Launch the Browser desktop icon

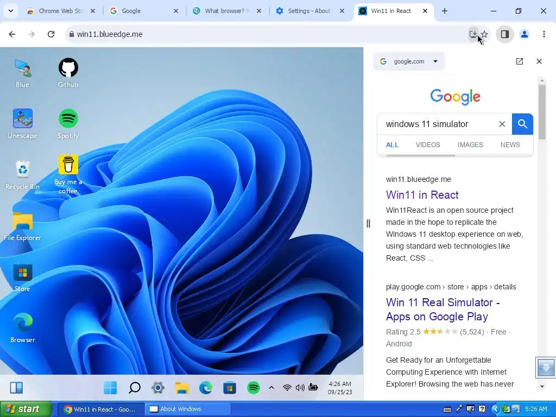[22, 328]
